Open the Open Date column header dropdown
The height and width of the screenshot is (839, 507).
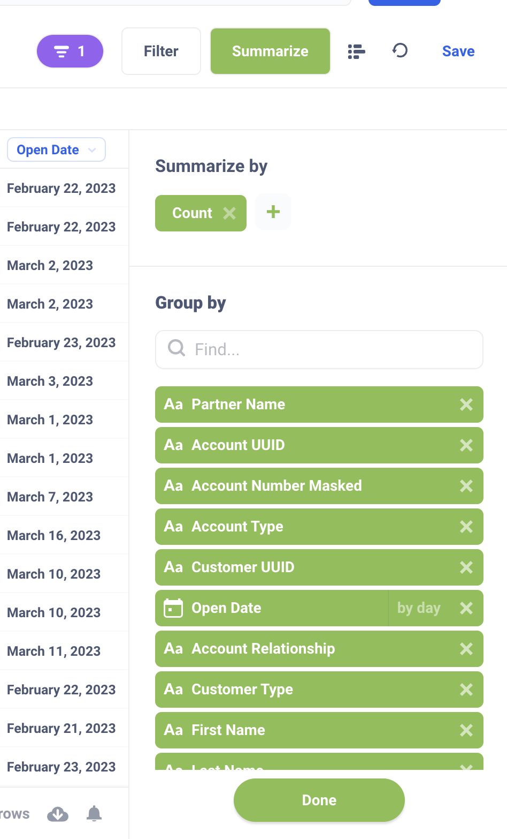(56, 150)
